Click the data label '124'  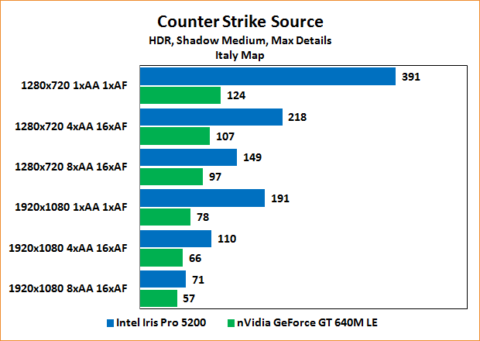click(x=236, y=95)
